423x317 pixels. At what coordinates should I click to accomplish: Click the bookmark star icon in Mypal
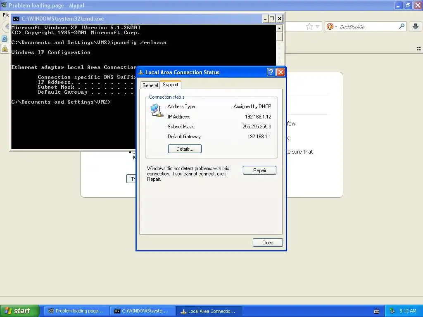click(x=309, y=26)
